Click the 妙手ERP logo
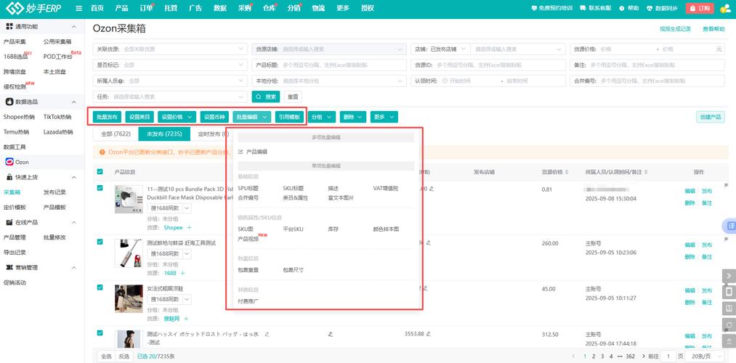Image resolution: width=736 pixels, height=363 pixels. (33, 9)
